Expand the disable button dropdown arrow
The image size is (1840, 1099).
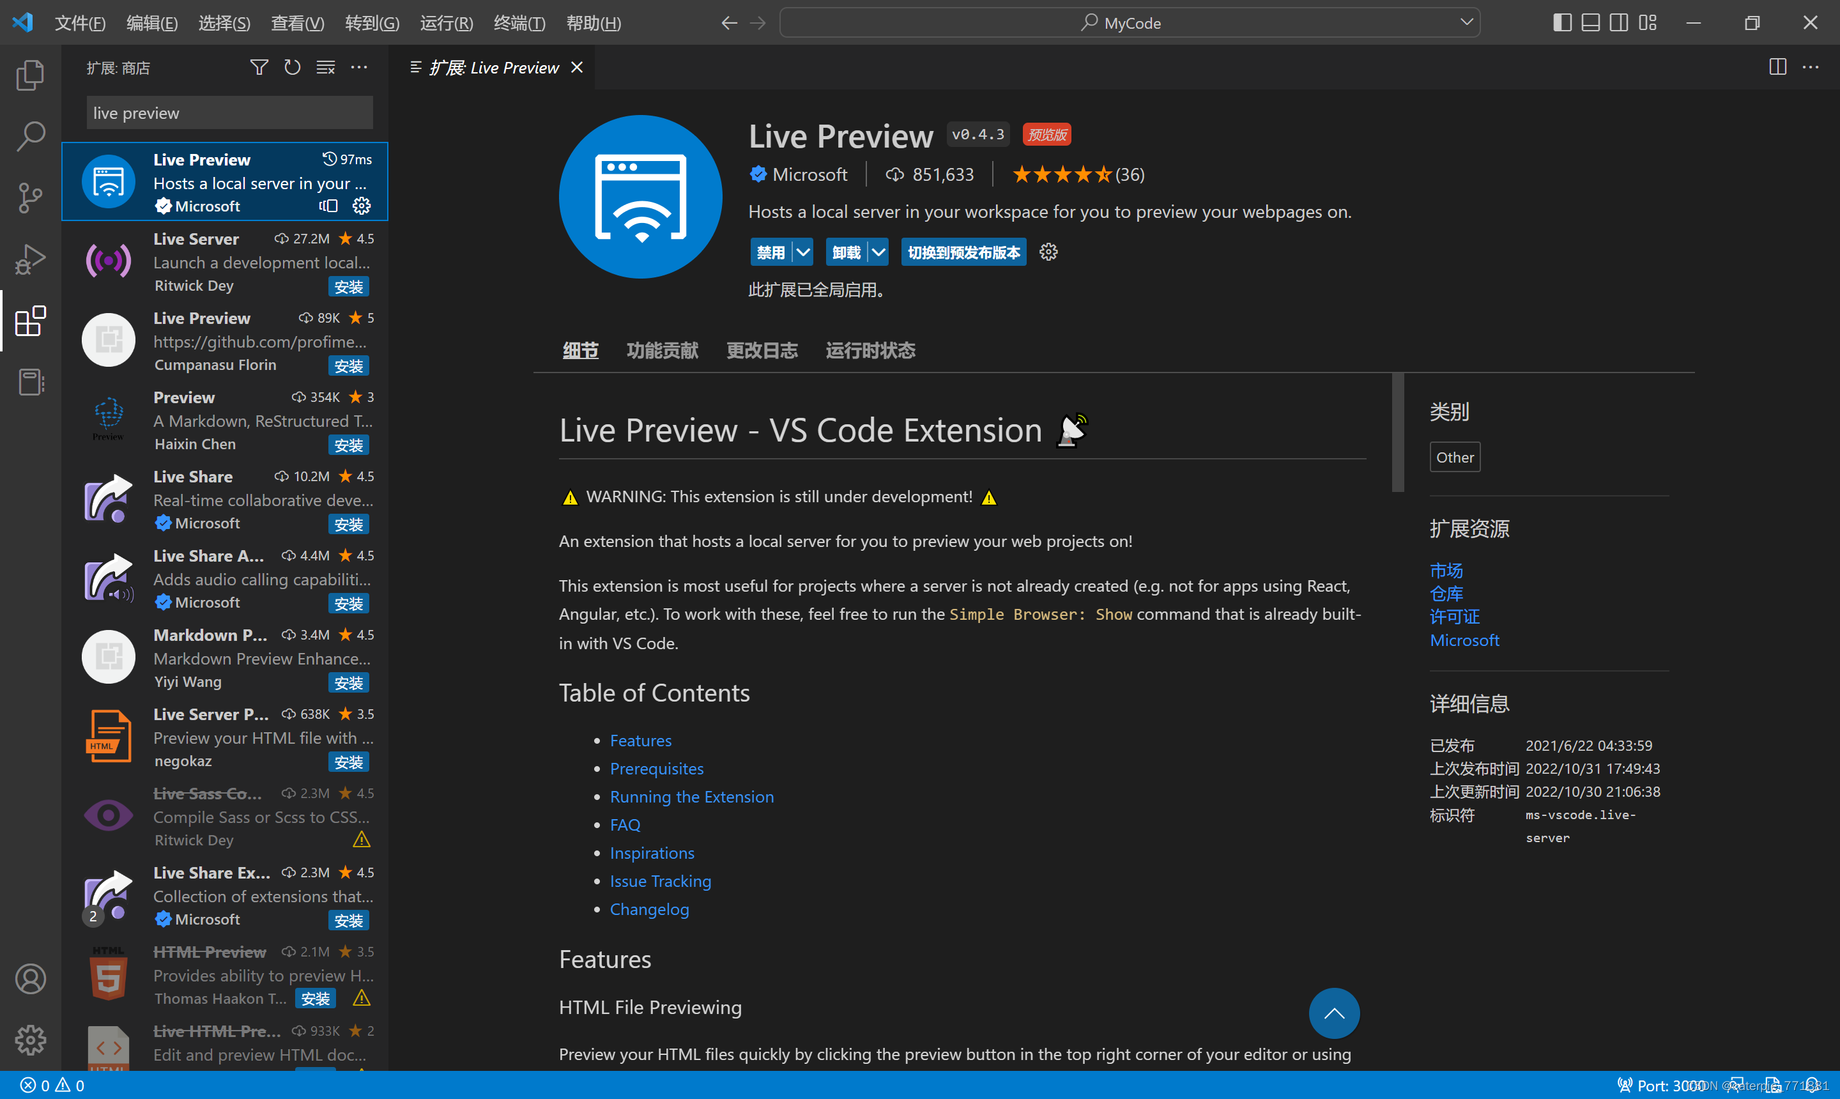[802, 252]
